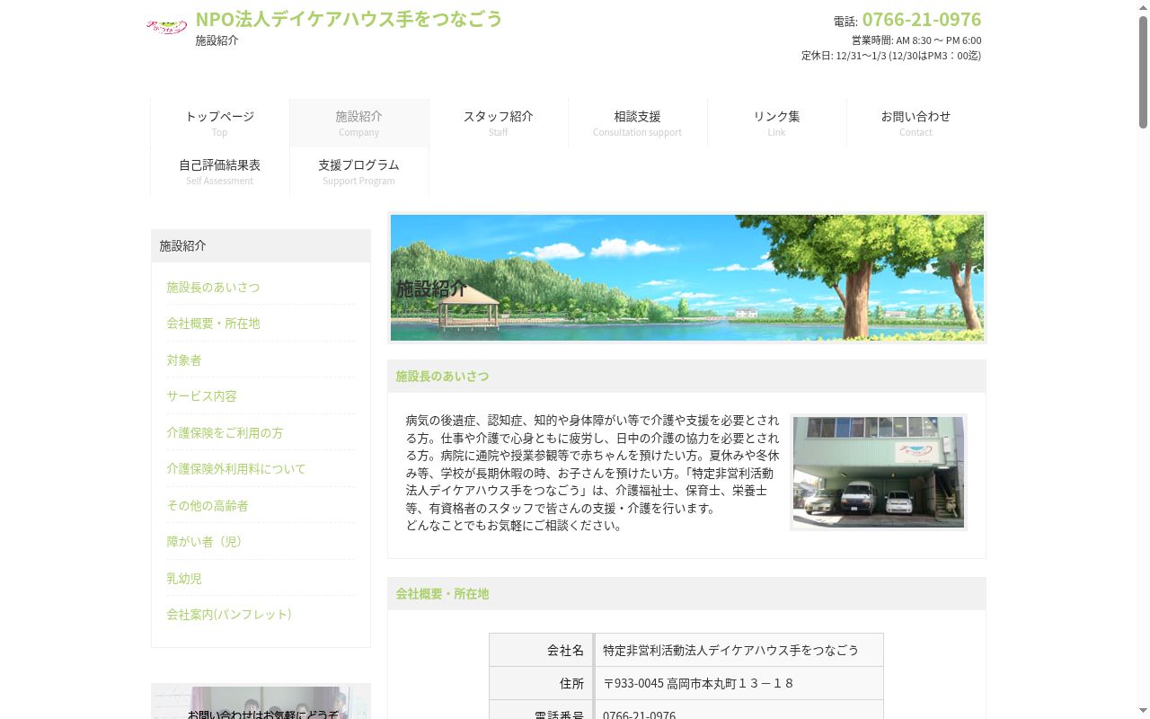Click address cell 〒933-0045 高岡市本丸町

739,683
